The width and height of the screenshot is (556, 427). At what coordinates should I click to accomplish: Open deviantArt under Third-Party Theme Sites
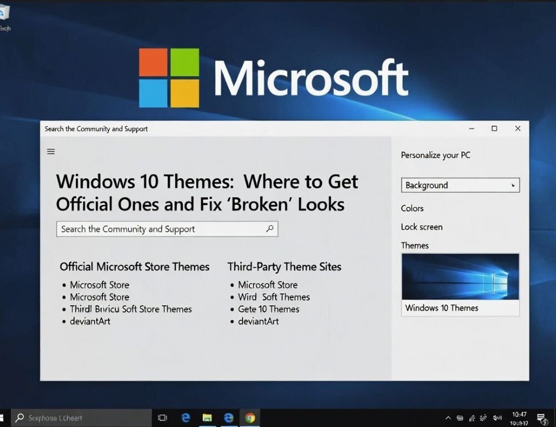click(x=258, y=321)
